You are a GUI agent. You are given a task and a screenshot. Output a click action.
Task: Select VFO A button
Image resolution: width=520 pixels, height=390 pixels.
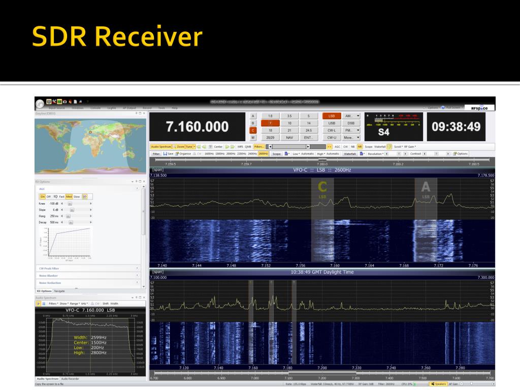(x=253, y=116)
